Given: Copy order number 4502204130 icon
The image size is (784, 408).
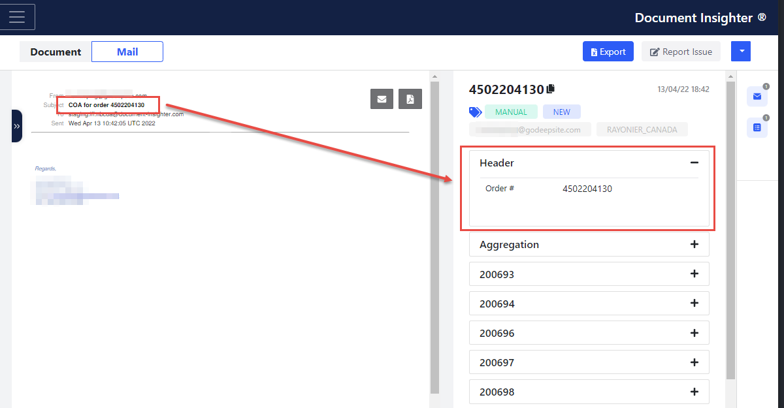Looking at the screenshot, I should click(x=551, y=89).
